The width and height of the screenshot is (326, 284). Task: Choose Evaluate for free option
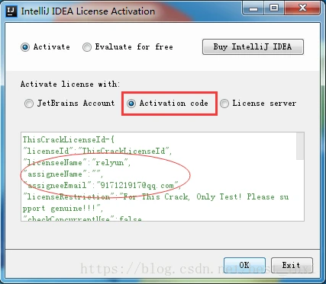87,47
